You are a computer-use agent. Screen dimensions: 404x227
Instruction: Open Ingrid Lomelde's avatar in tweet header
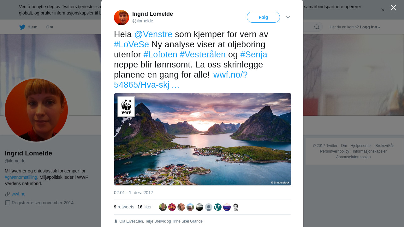point(122,18)
